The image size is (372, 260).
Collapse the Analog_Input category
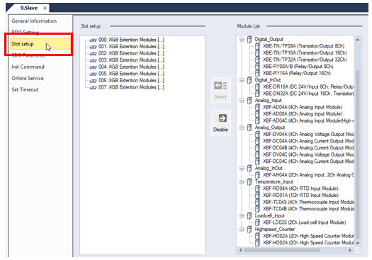coord(242,101)
